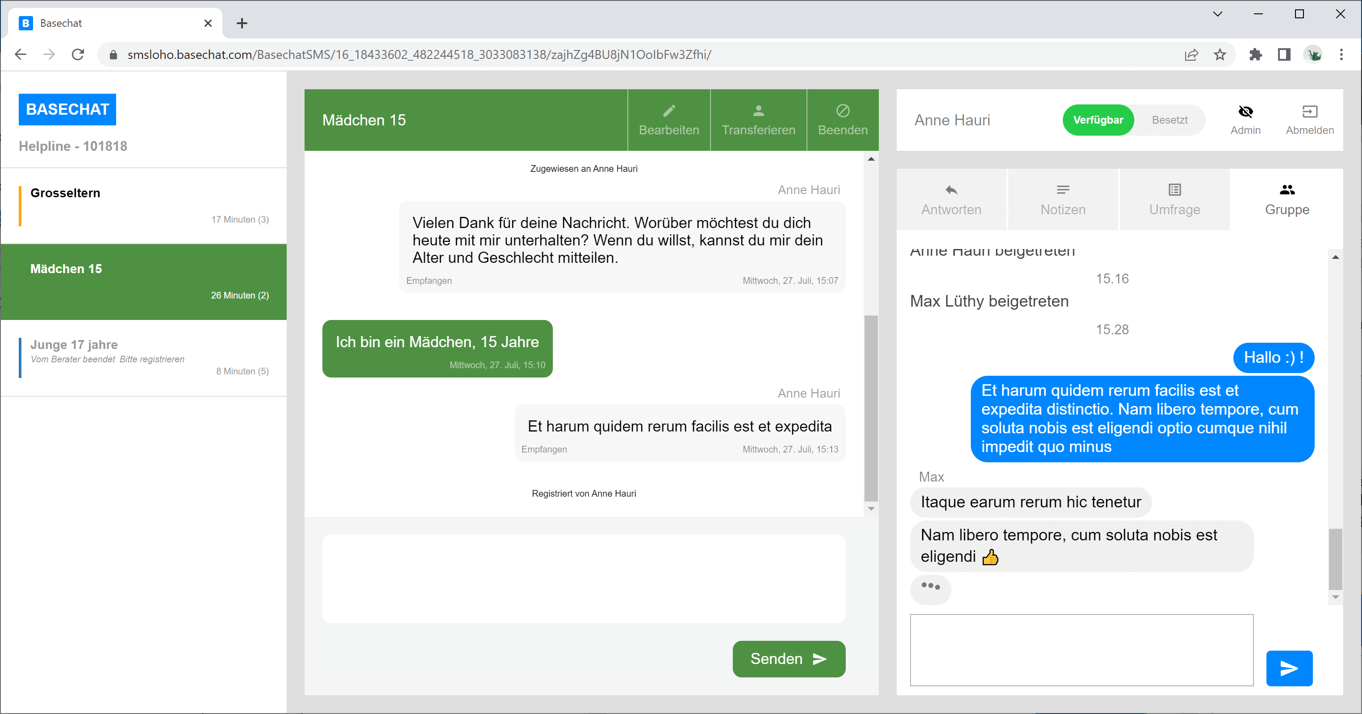Screen dimensions: 1362x714
Task: Switch status to Besetzt
Action: click(1170, 120)
